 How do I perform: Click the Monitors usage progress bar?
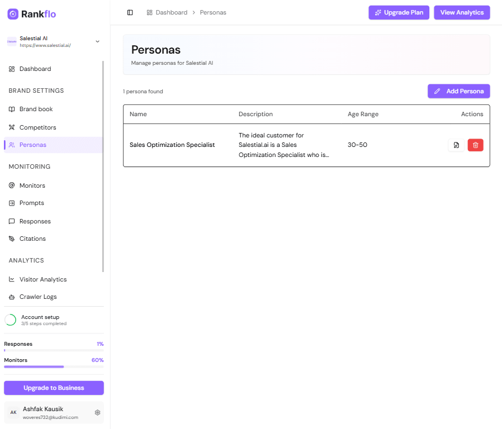pos(54,367)
